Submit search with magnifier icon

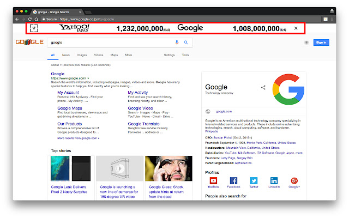[186, 43]
